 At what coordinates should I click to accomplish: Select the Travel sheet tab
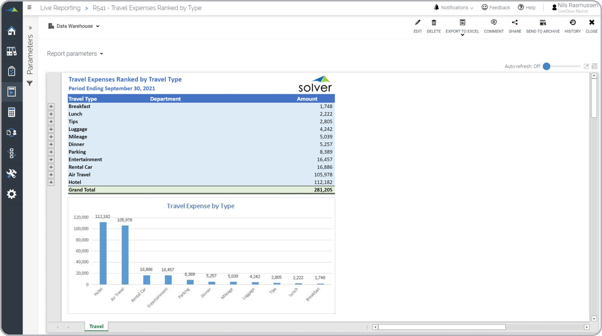[x=96, y=326]
